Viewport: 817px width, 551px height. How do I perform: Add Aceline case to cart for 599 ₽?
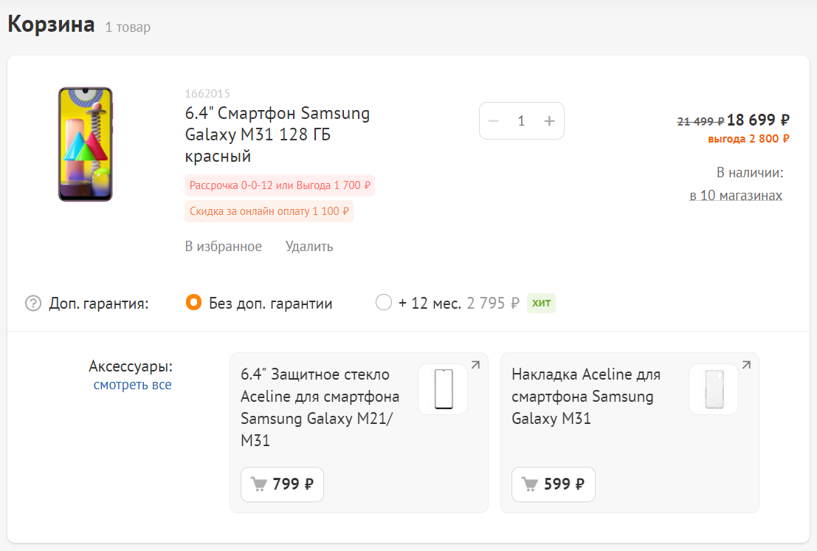[x=553, y=485]
